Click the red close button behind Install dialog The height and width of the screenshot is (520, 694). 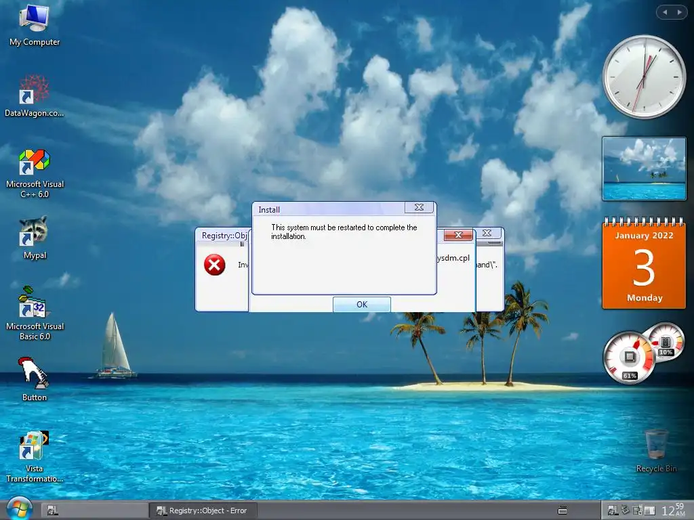coord(458,235)
